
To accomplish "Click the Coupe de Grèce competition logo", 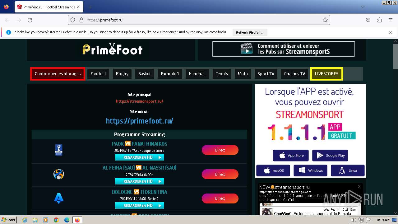I will coord(59,150).
